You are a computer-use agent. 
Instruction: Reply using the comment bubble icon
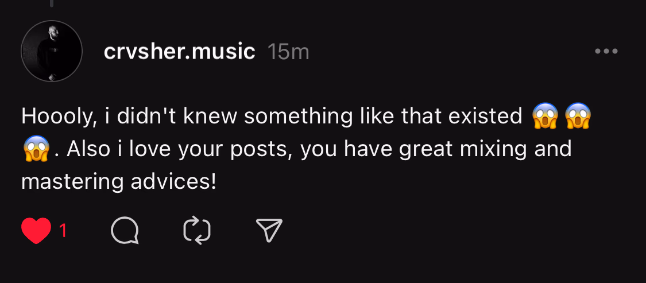[125, 231]
